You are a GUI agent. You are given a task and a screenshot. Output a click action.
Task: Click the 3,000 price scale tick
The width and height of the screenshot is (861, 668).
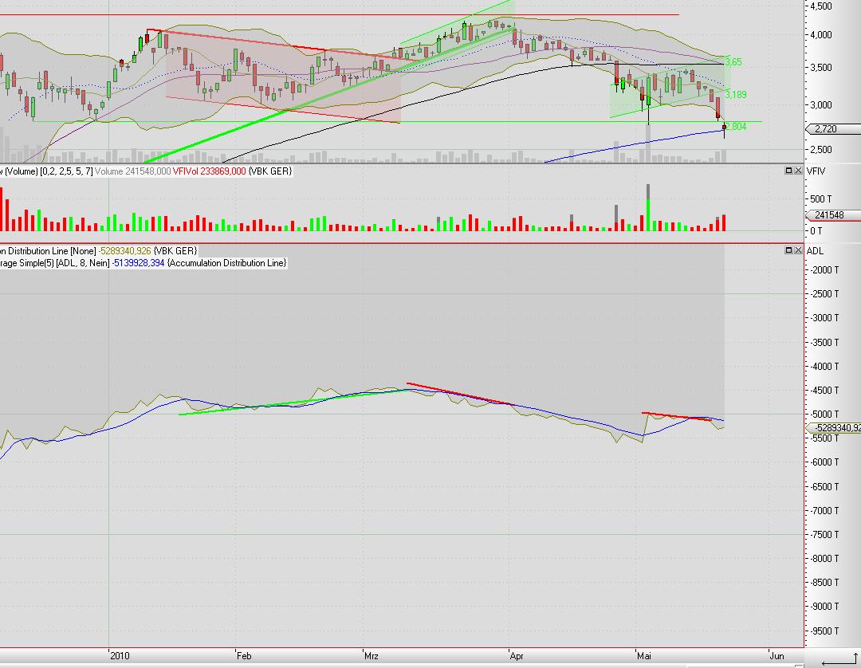821,105
